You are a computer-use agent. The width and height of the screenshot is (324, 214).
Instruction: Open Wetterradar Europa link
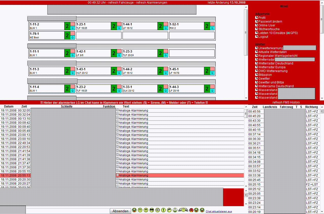point(272,67)
